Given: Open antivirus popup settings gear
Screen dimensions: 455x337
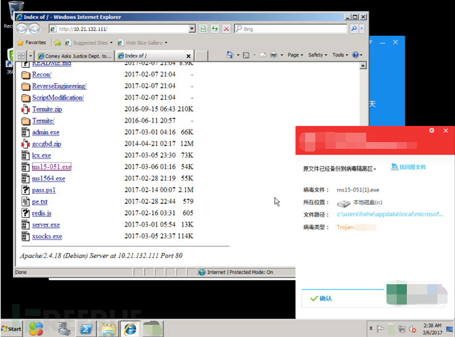Looking at the screenshot, I should click(432, 131).
